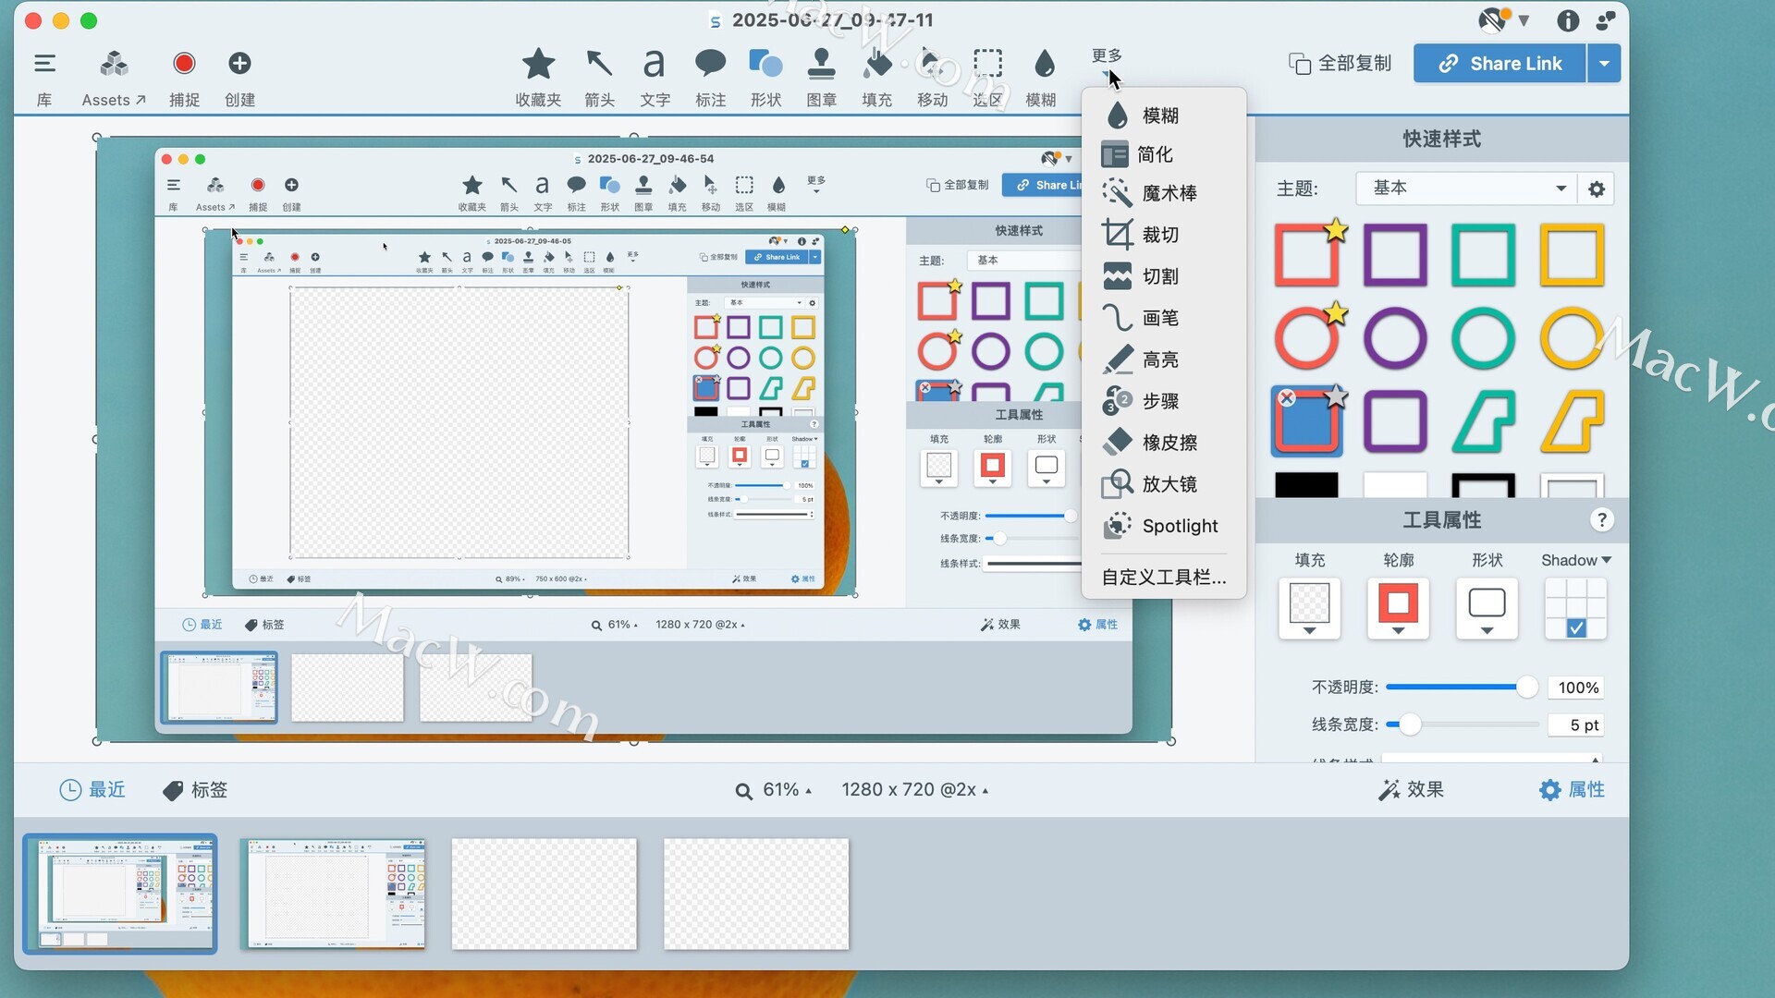Open the Fill (填充) color dropdown
Image resolution: width=1775 pixels, height=998 pixels.
click(1310, 609)
